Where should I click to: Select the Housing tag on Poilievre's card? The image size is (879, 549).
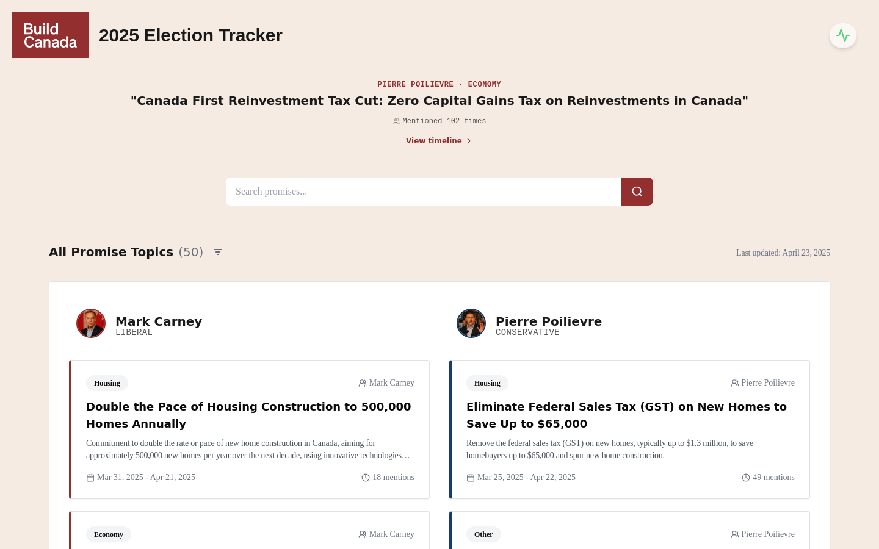click(x=487, y=383)
